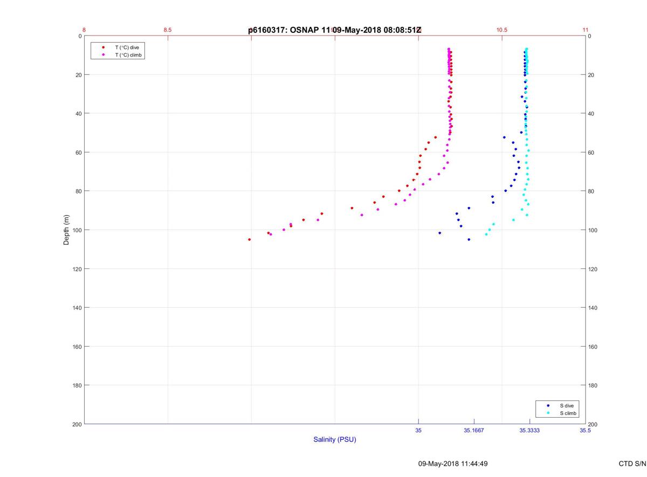
Task: Click the '180' tick on right depth axis
Action: point(593,385)
